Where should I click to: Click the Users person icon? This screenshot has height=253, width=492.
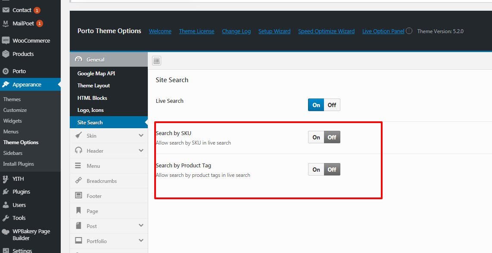[x=6, y=205]
